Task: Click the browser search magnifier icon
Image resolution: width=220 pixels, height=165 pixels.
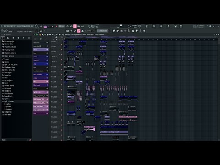Action: coord(30,140)
